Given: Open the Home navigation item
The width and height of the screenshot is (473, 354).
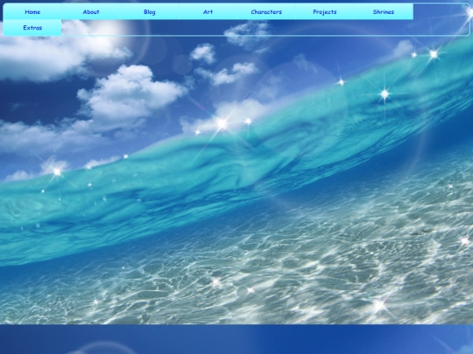Looking at the screenshot, I should coord(32,11).
